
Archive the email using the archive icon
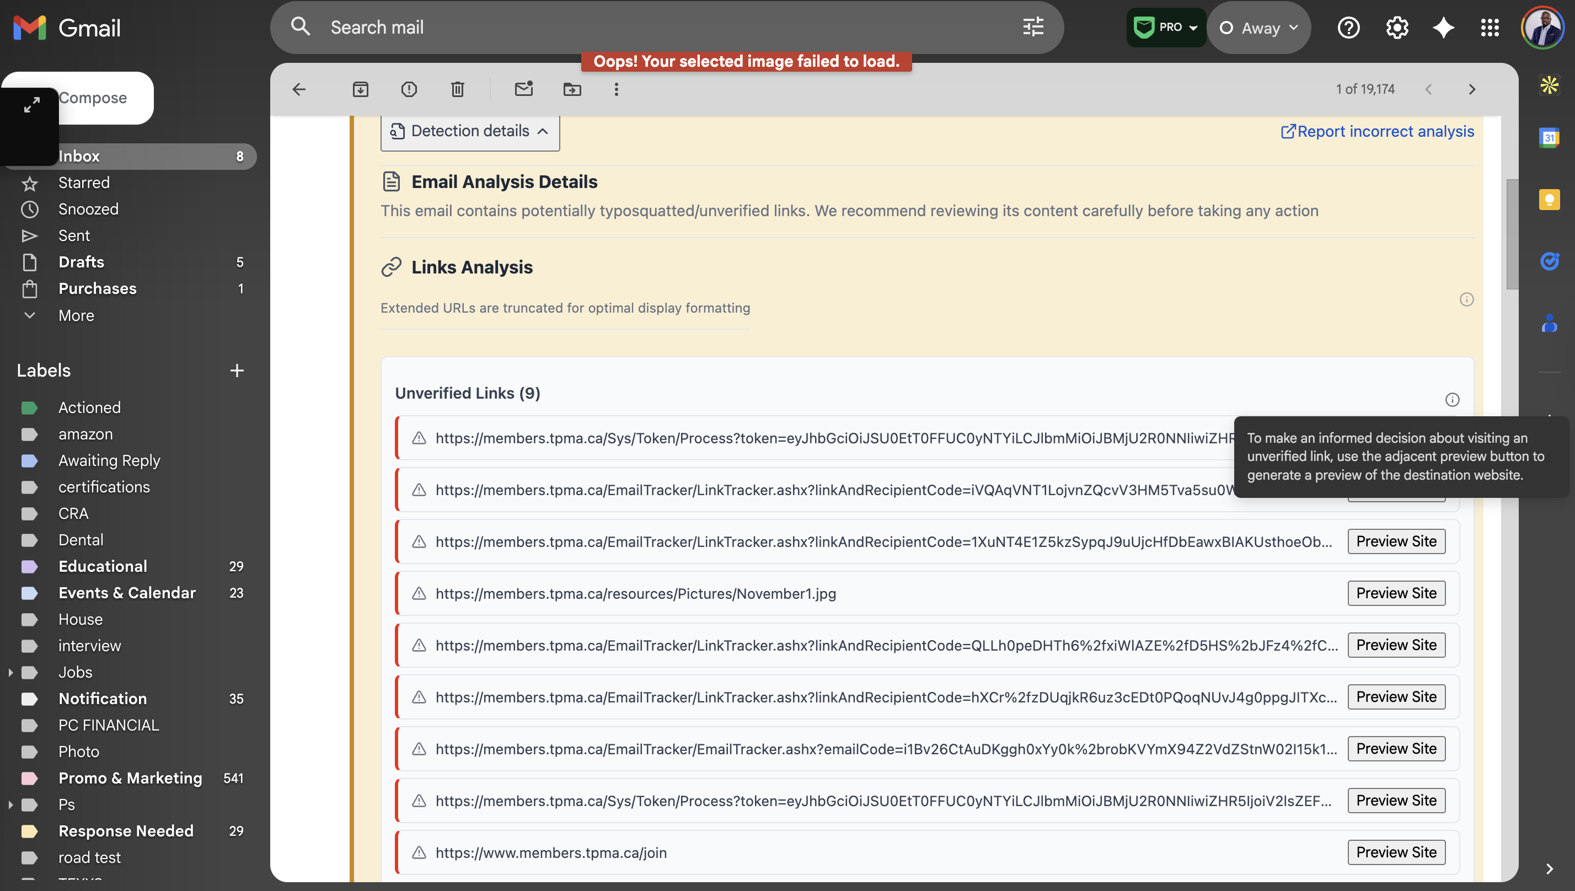coord(361,89)
